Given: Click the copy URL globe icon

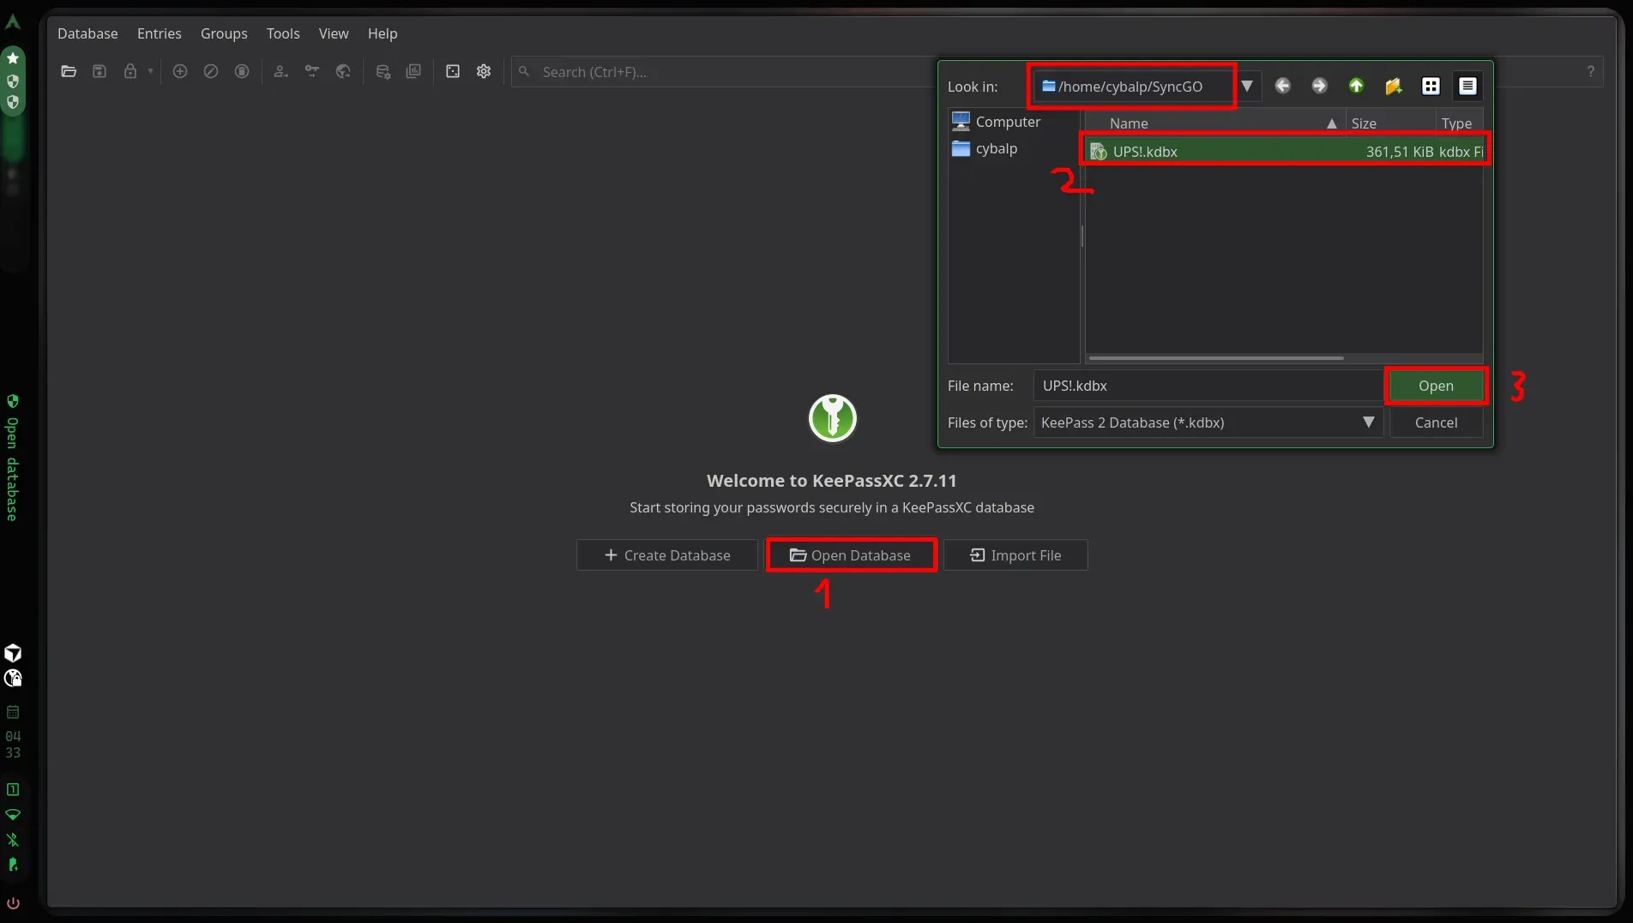Looking at the screenshot, I should coord(343,72).
